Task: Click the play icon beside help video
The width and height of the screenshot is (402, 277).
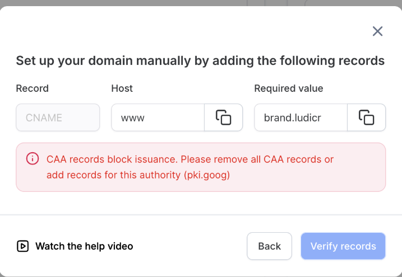Action: pyautogui.click(x=22, y=246)
